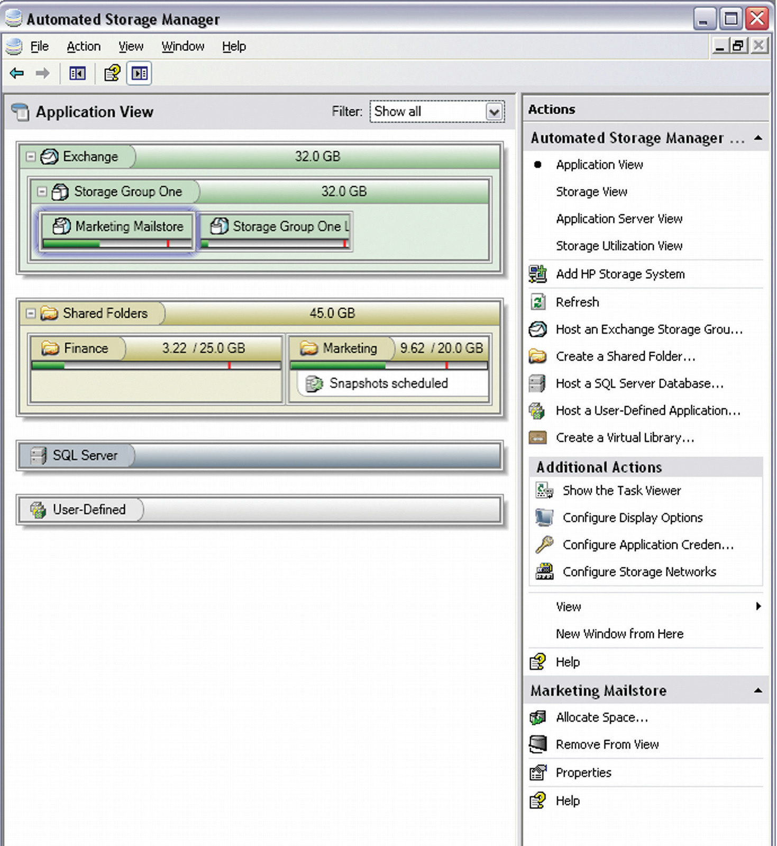Click the Configure Application Credentials key icon
Image resolution: width=777 pixels, height=846 pixels.
coord(544,544)
